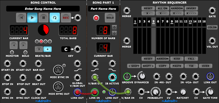Click the upper MERGE jack
Image resolution: width=219 pixels, height=103 pixels.
127,10
